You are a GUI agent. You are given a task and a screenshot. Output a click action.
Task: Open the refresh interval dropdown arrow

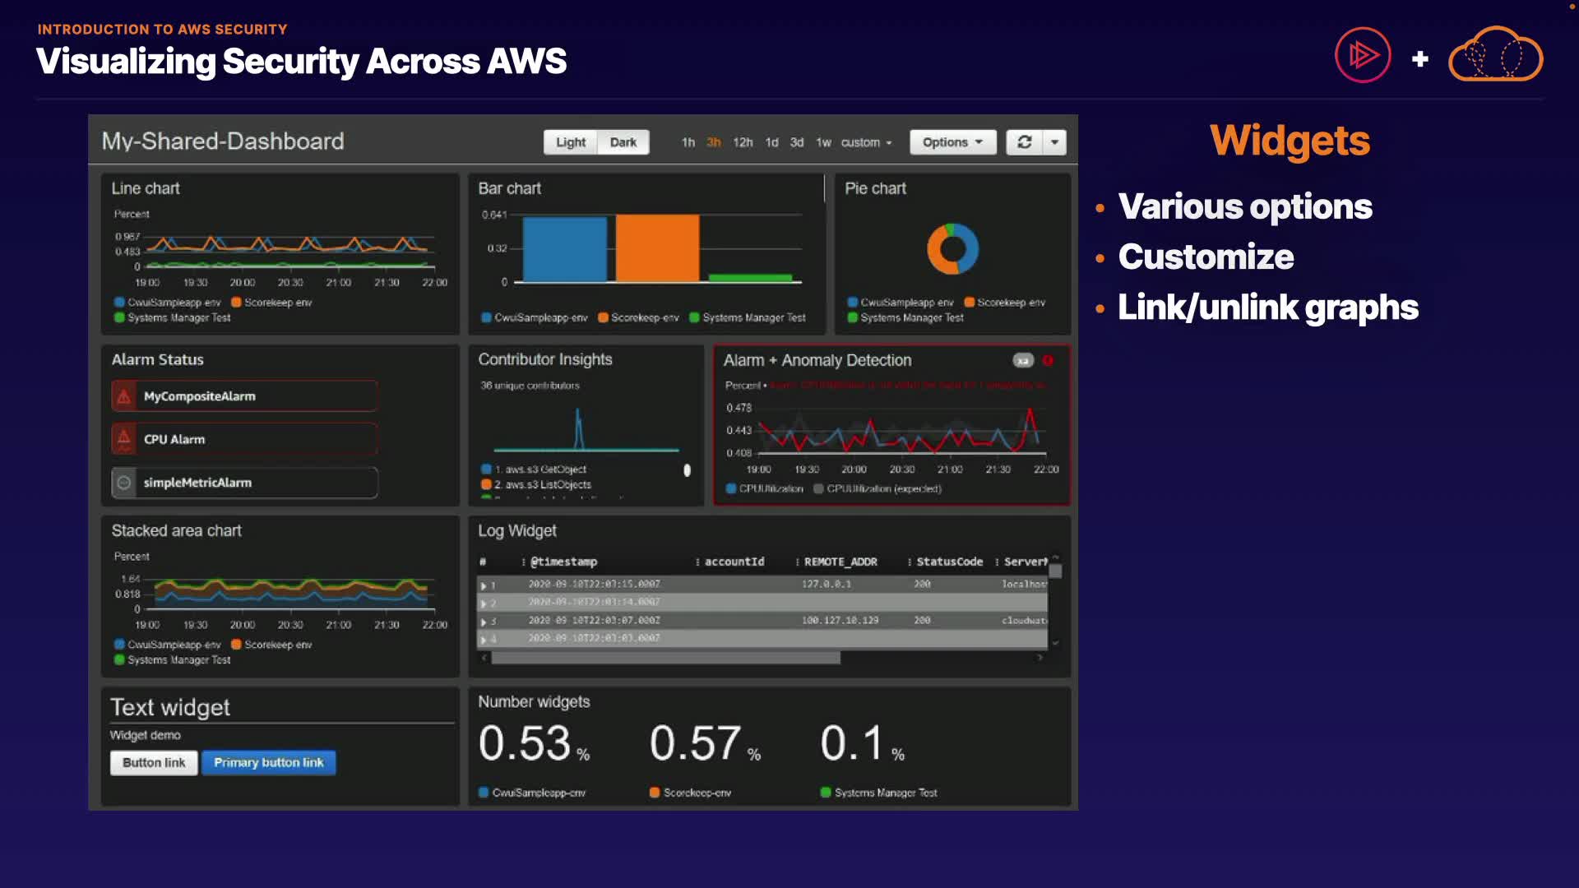pos(1054,142)
